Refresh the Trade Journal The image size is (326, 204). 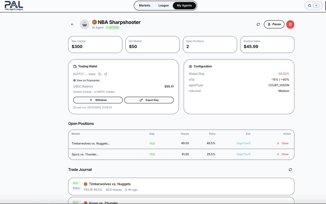tap(290, 170)
